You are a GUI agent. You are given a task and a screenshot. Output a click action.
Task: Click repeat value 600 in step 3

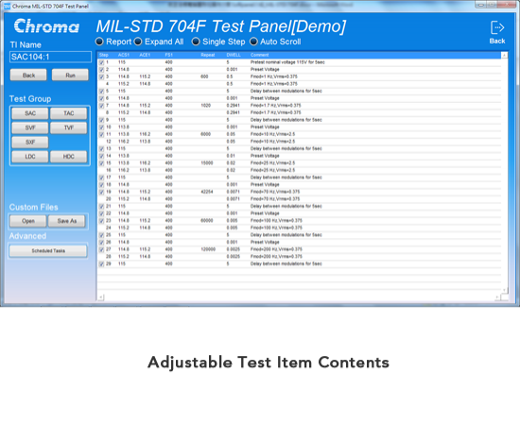(204, 76)
